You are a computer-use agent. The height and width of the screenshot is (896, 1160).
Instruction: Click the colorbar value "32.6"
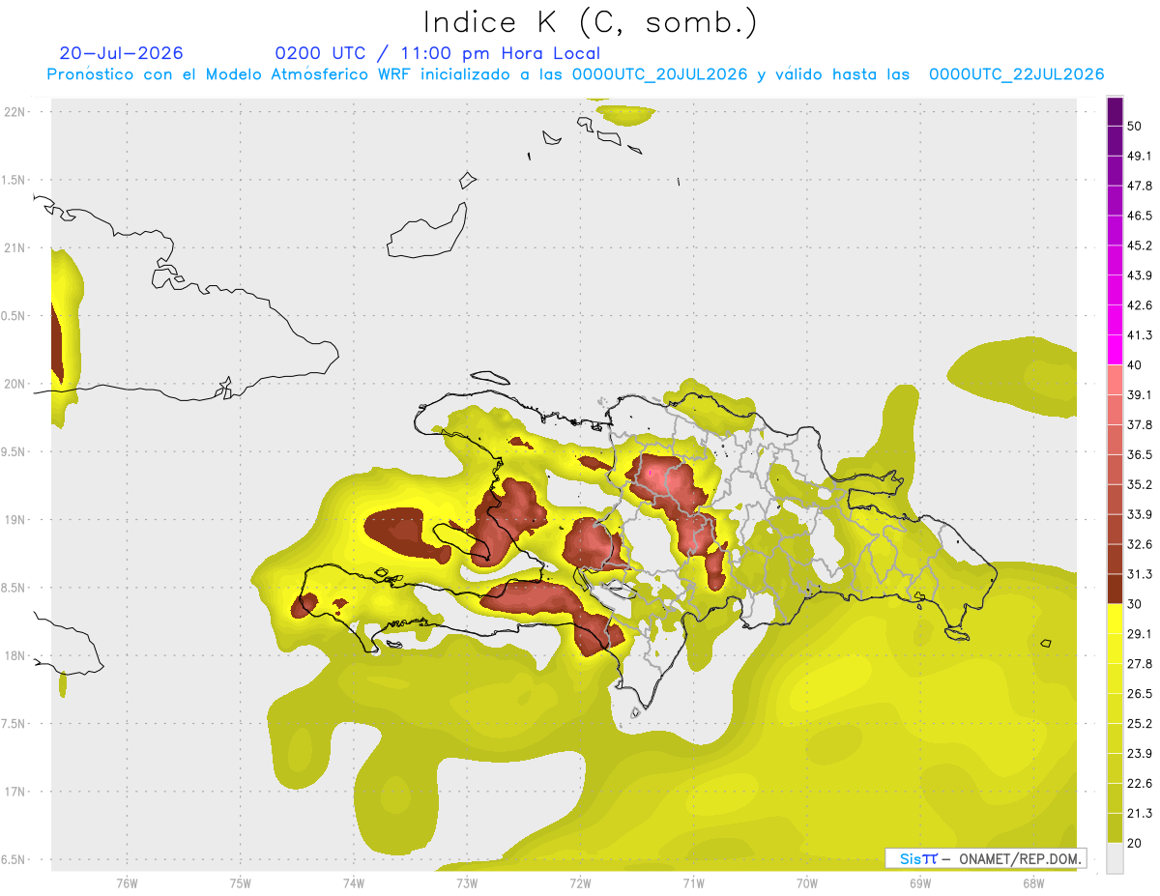tap(1140, 544)
